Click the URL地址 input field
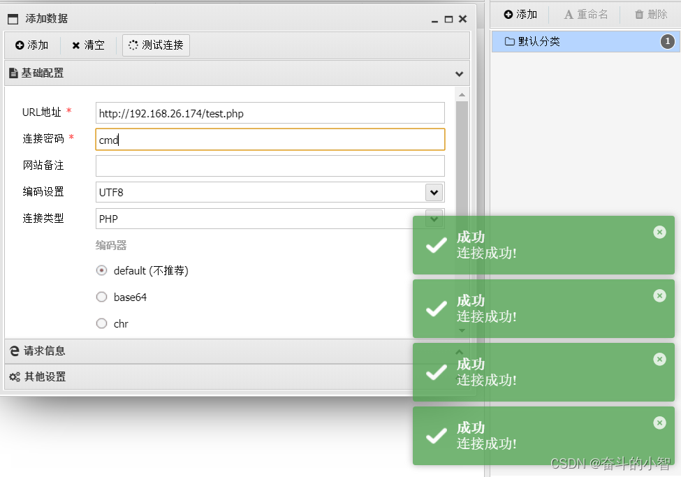The width and height of the screenshot is (681, 477). tap(270, 113)
